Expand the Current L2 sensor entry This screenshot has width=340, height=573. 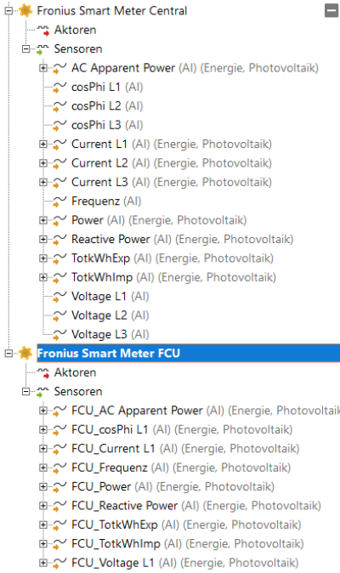point(43,163)
